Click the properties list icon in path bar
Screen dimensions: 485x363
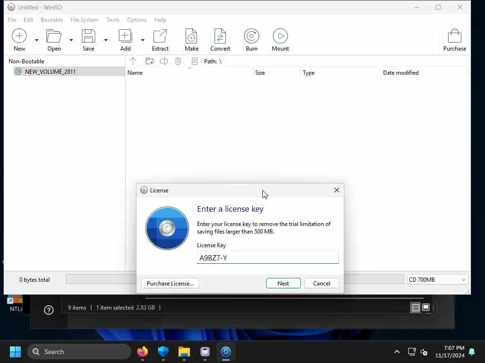tap(195, 61)
